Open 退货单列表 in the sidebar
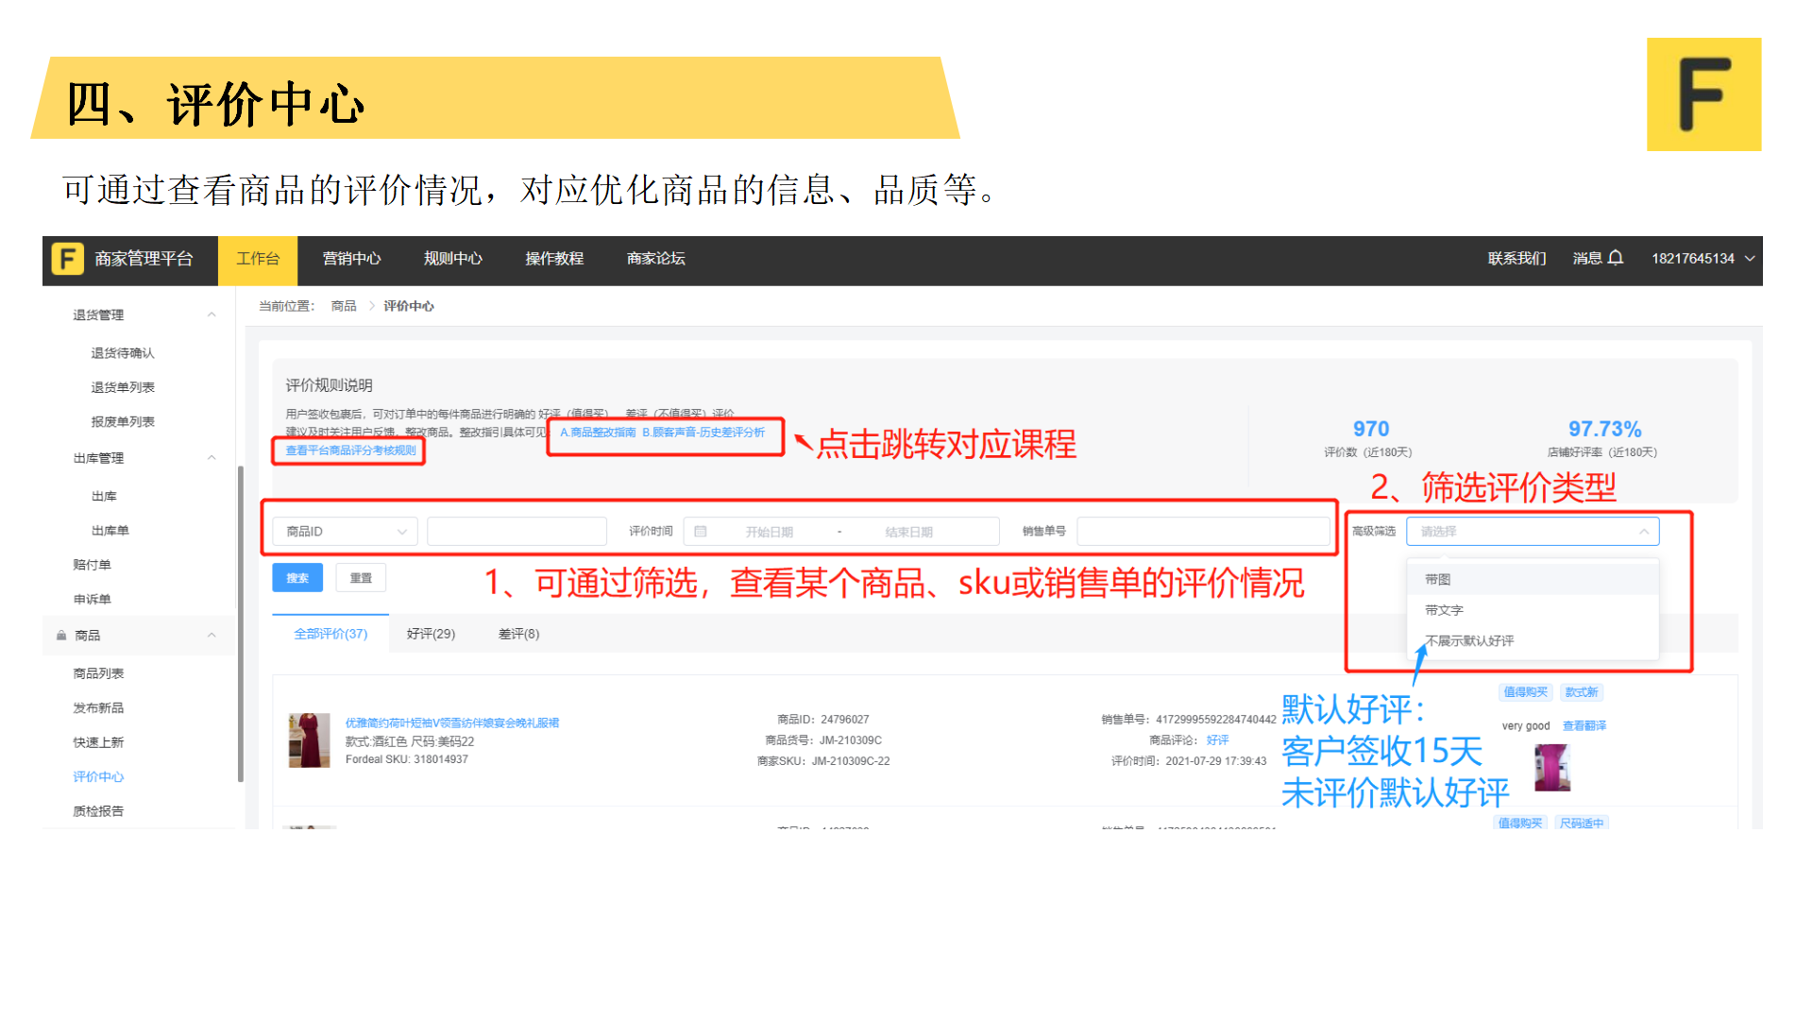The width and height of the screenshot is (1813, 1020). (123, 387)
